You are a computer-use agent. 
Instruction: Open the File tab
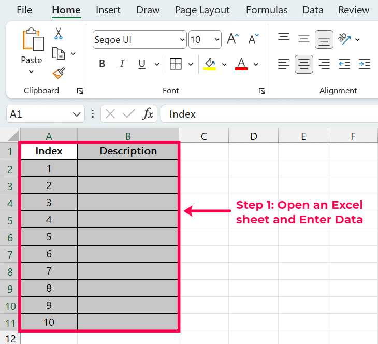(x=24, y=10)
